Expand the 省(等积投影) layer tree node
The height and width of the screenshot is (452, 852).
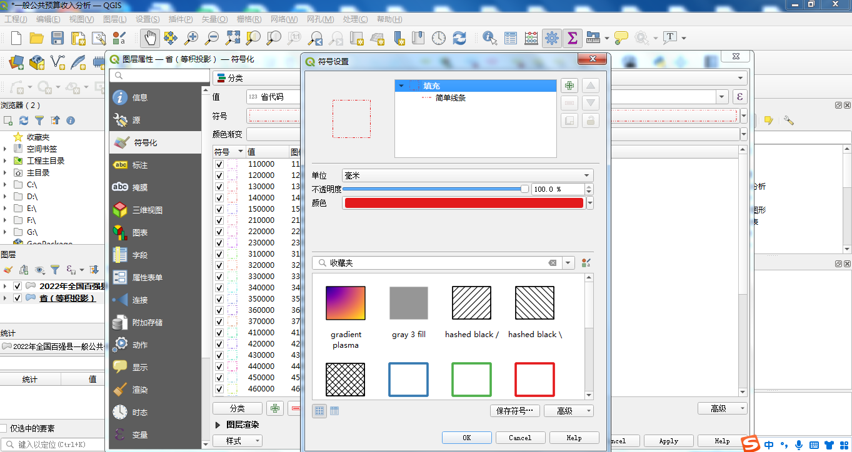click(x=5, y=298)
